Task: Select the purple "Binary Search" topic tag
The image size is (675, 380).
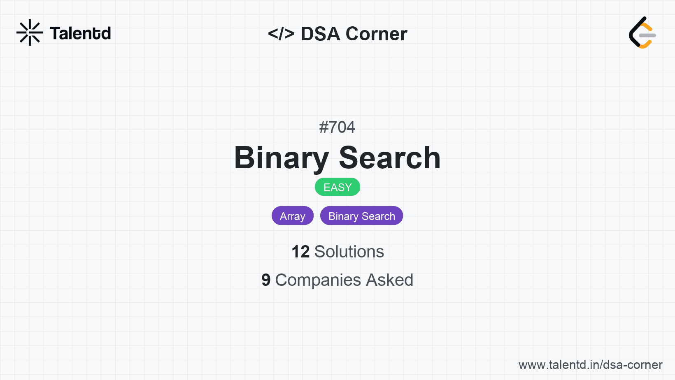Action: point(361,216)
